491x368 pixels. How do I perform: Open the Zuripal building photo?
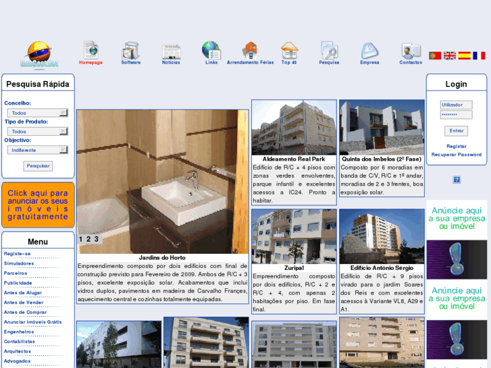tap(294, 236)
